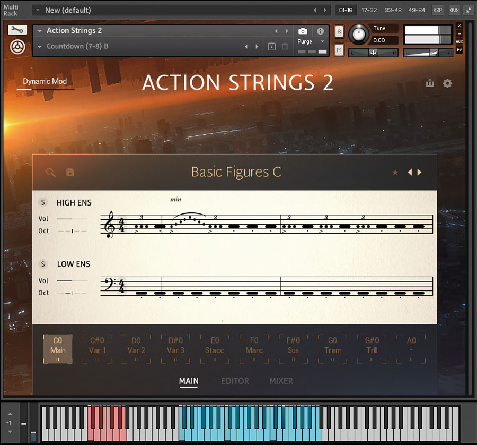Screen dimensions: 477x445
Task: Expand the New (default) multi rack menu
Action: click(x=37, y=10)
